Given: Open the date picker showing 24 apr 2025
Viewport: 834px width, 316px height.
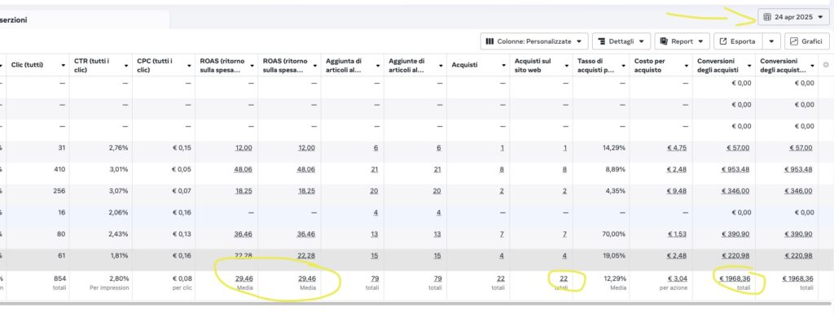Looking at the screenshot, I should pos(793,17).
